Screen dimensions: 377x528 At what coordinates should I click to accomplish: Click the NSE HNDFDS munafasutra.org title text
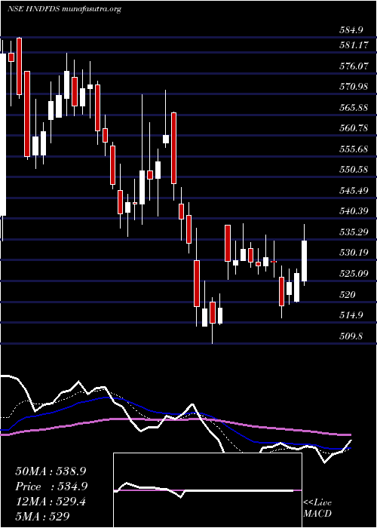63,9
